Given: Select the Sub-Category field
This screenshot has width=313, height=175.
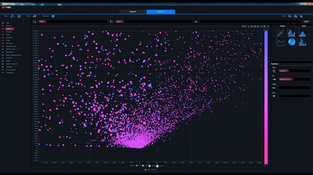Looking at the screenshot, I should click(11, 70).
